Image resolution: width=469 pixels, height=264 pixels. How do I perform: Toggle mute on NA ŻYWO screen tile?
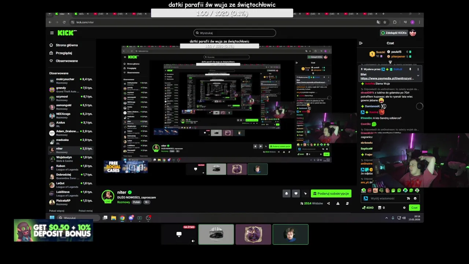193,241
